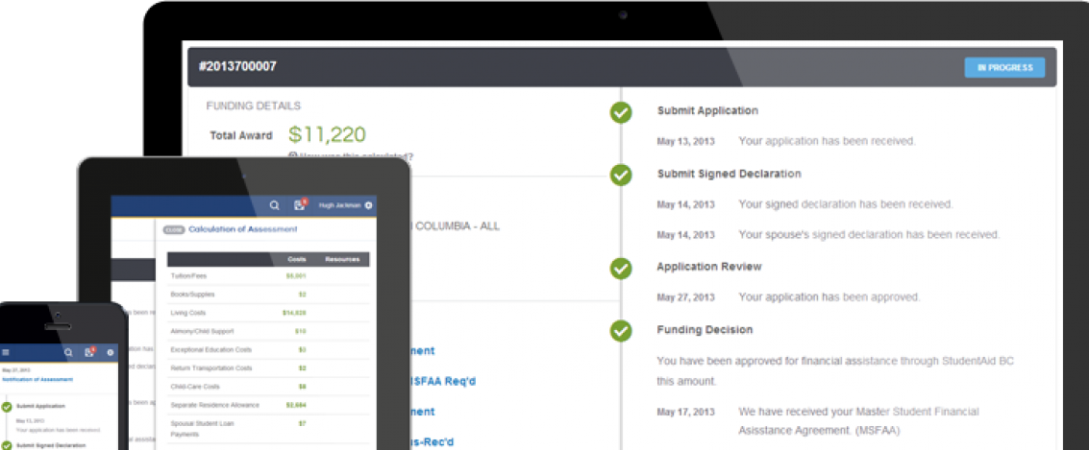
Task: Click the $14,828 Living Costs amount on tablet
Action: (294, 313)
